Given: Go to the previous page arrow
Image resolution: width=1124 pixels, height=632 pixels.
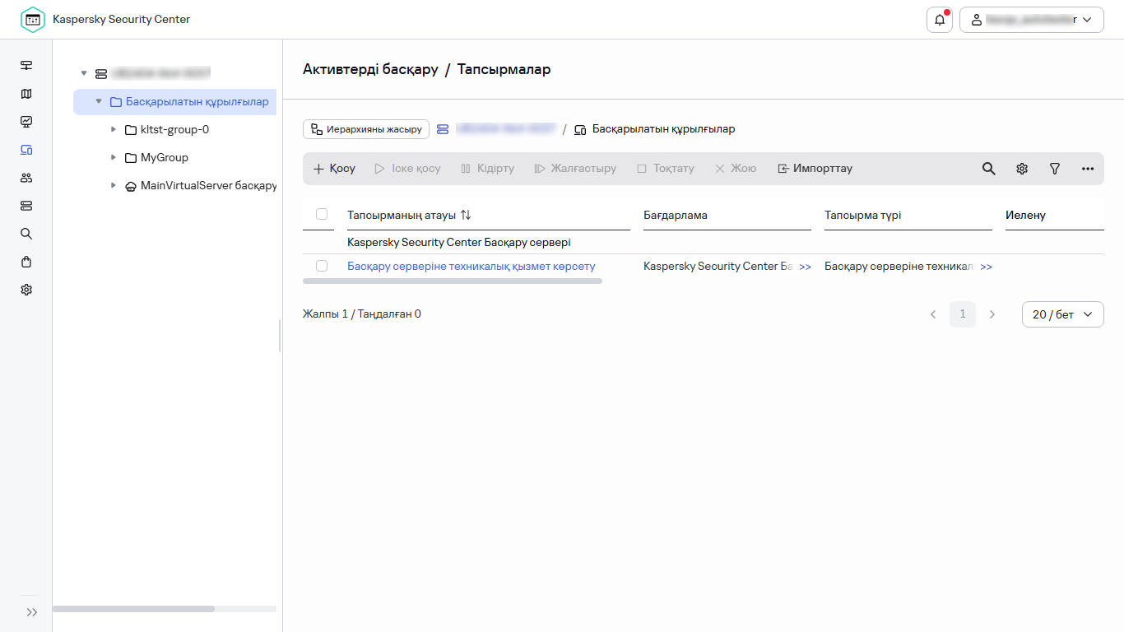Looking at the screenshot, I should click(x=933, y=314).
